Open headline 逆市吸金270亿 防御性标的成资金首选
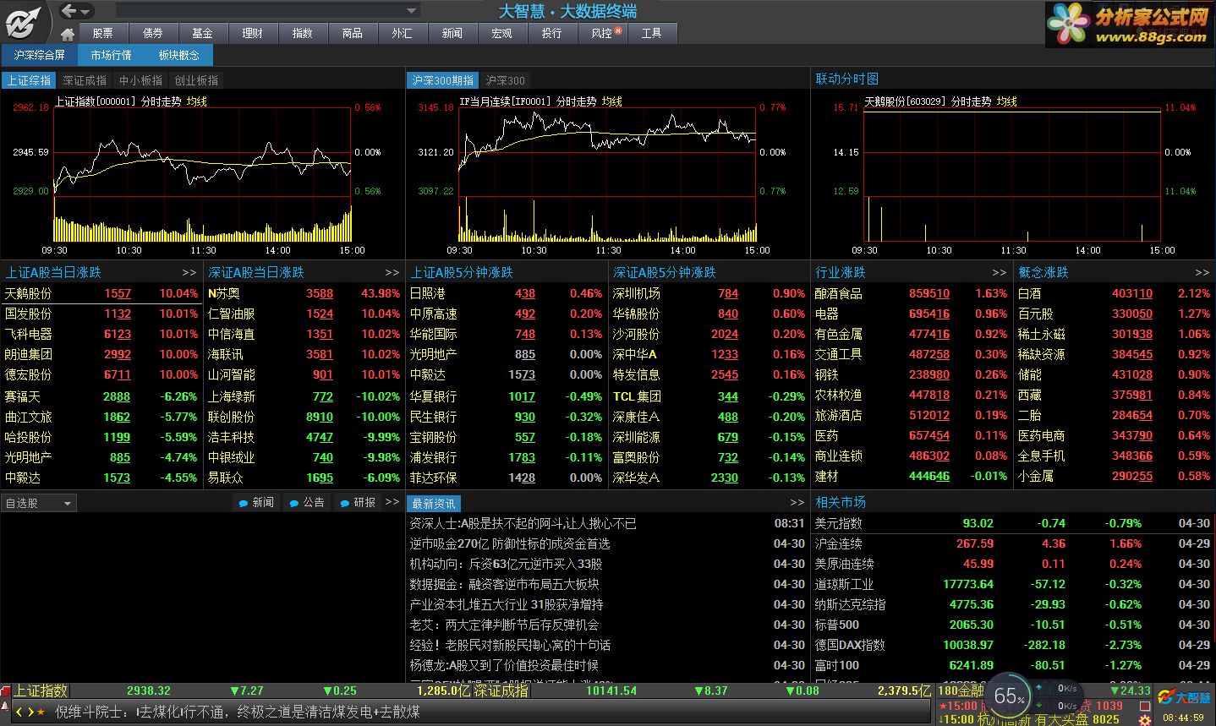 pyautogui.click(x=510, y=543)
